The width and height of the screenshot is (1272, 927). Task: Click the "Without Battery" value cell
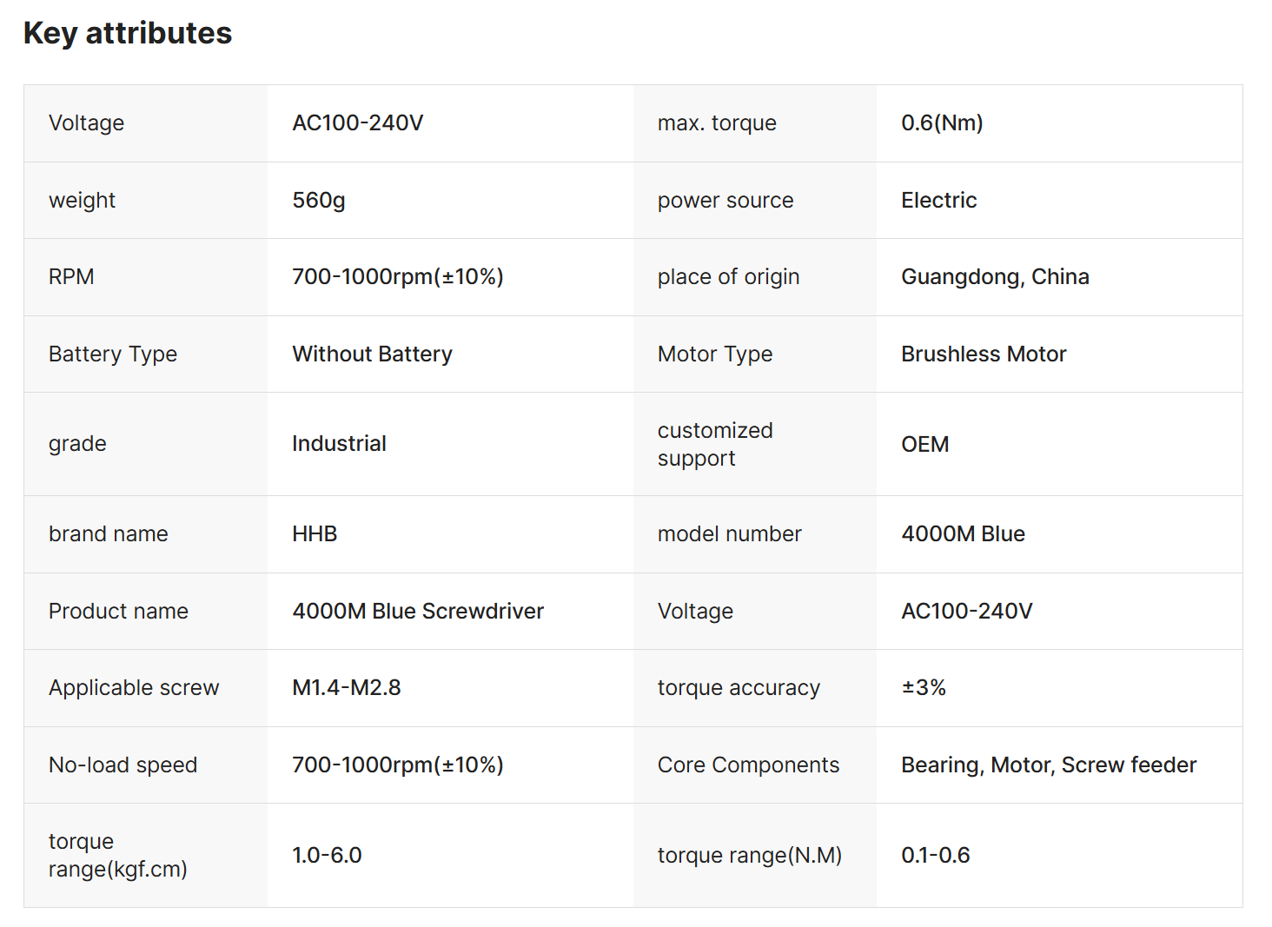coord(372,354)
